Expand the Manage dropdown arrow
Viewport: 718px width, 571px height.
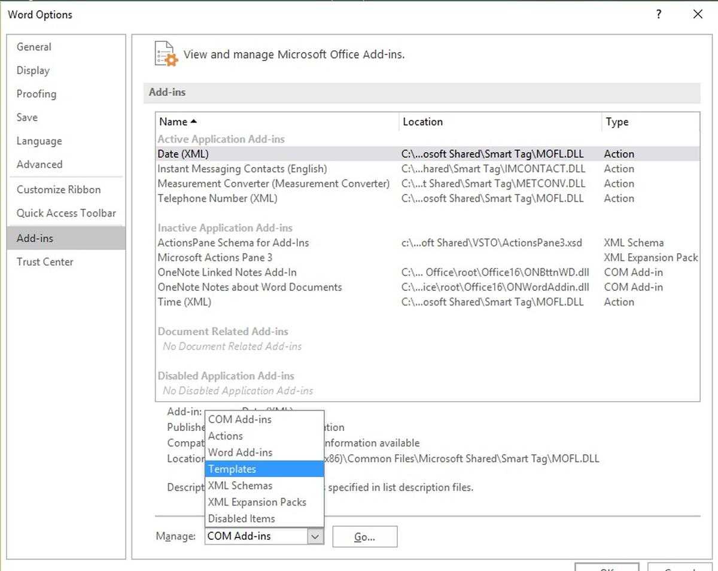315,536
